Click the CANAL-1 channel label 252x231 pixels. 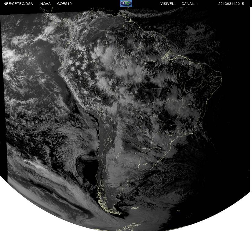pyautogui.click(x=189, y=4)
